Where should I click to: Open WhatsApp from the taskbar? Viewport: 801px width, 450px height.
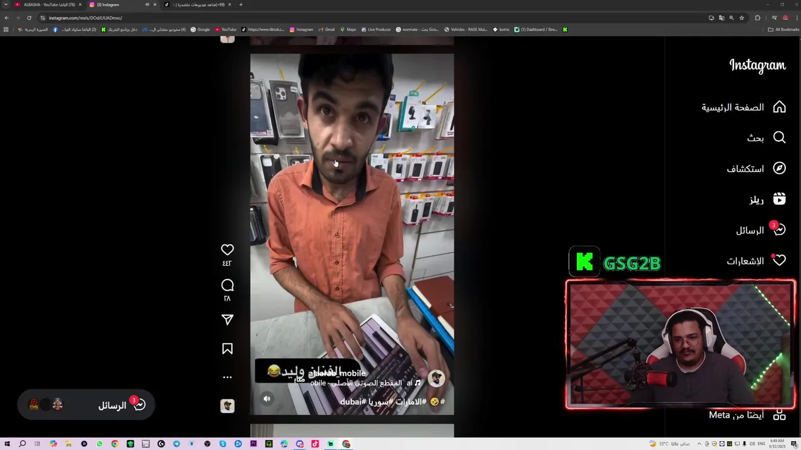pyautogui.click(x=99, y=444)
